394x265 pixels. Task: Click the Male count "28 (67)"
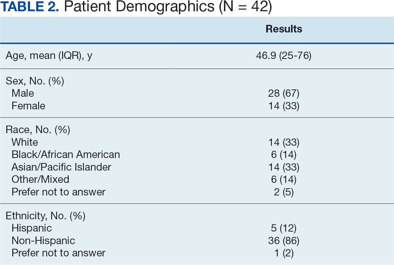(x=284, y=93)
